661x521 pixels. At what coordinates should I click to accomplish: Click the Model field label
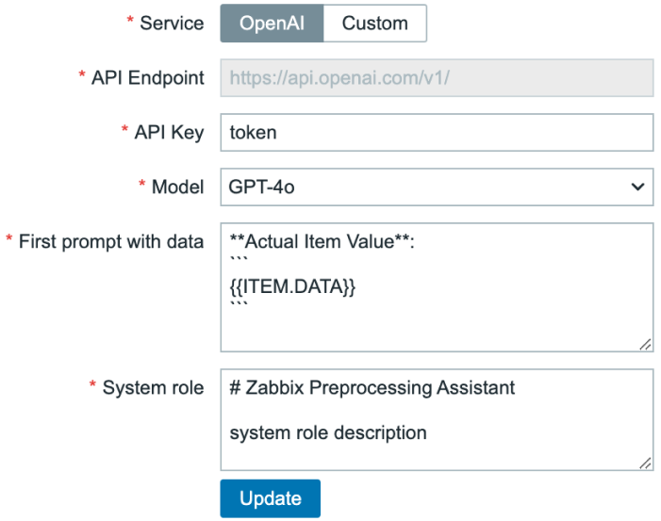(x=177, y=187)
